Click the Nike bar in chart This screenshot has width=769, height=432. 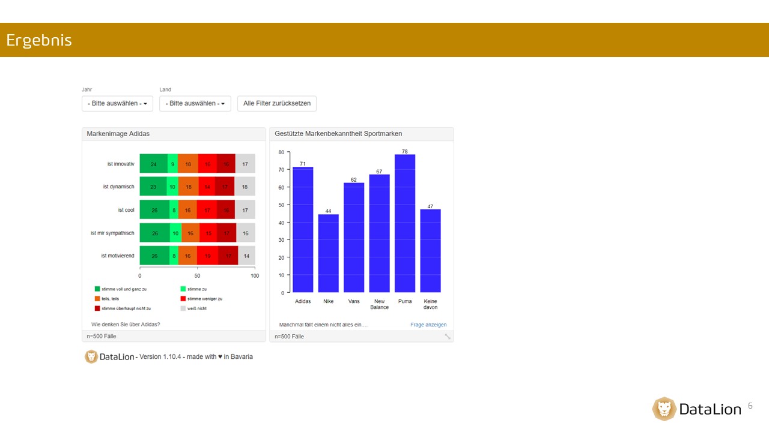(x=328, y=253)
